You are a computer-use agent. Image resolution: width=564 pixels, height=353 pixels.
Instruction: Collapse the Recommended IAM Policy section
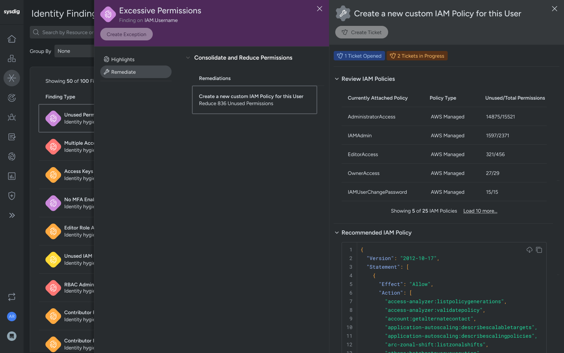[337, 233]
